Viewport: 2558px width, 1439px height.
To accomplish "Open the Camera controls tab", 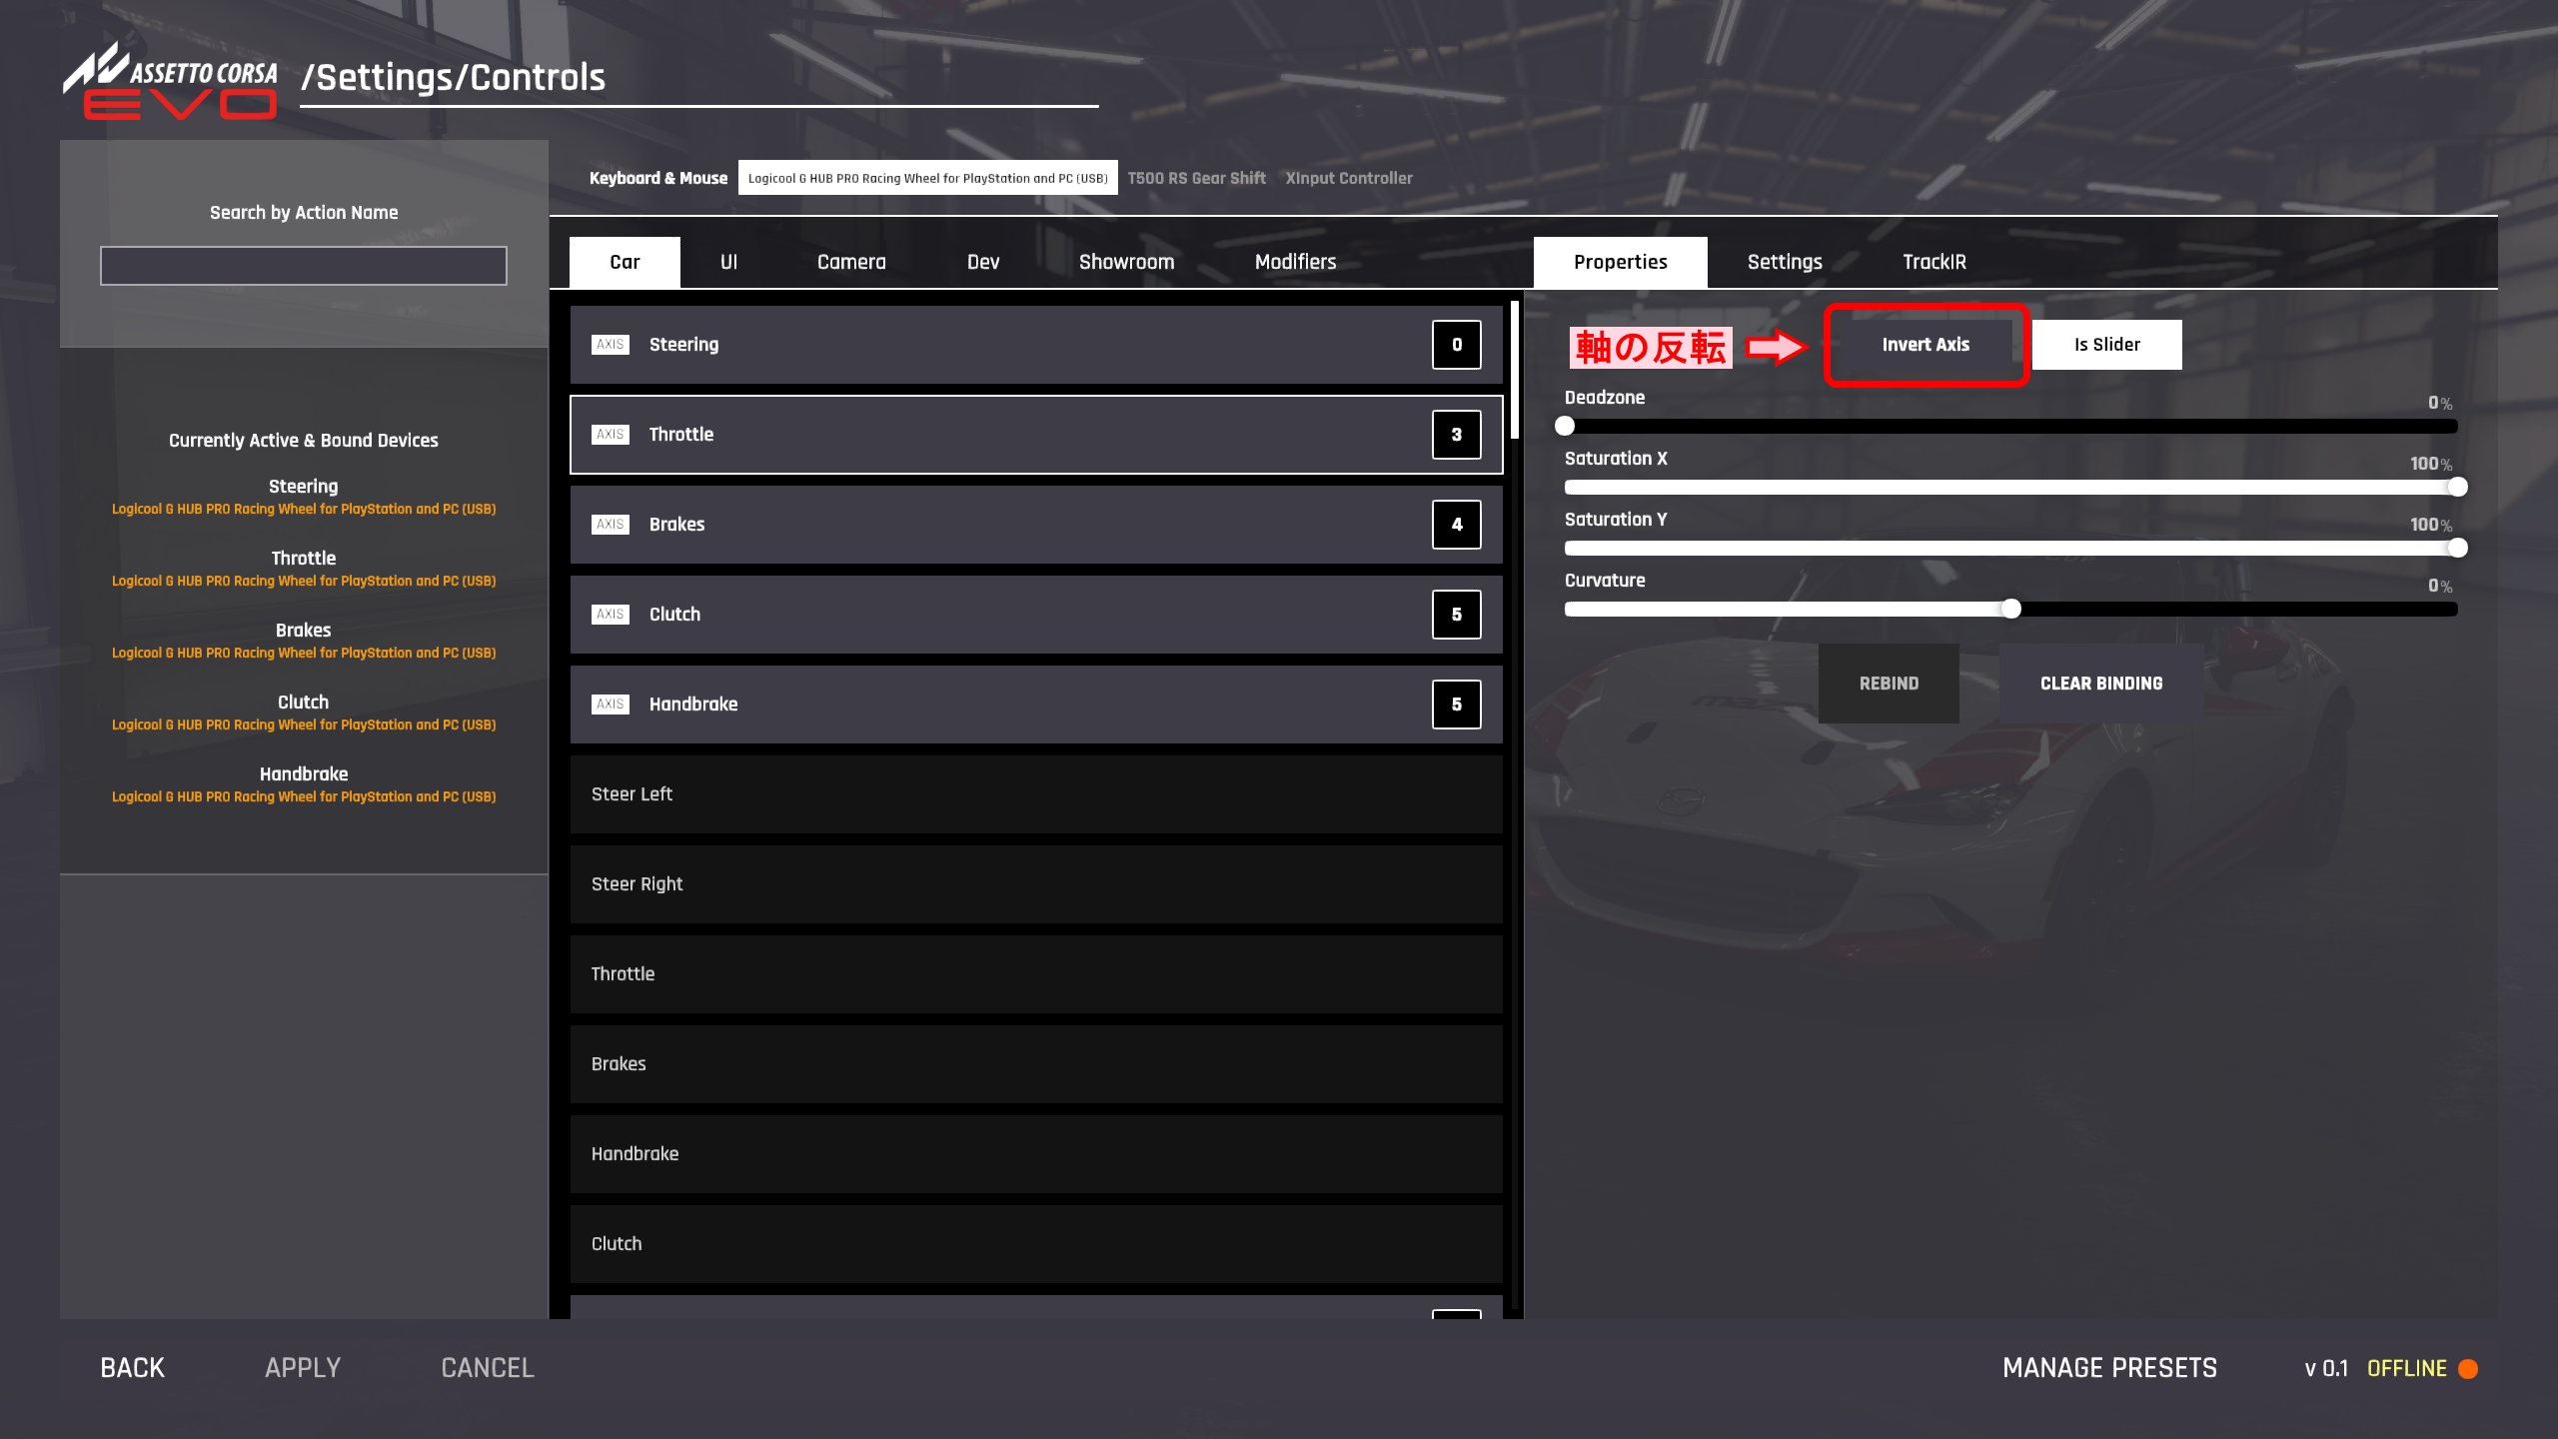I will (850, 262).
